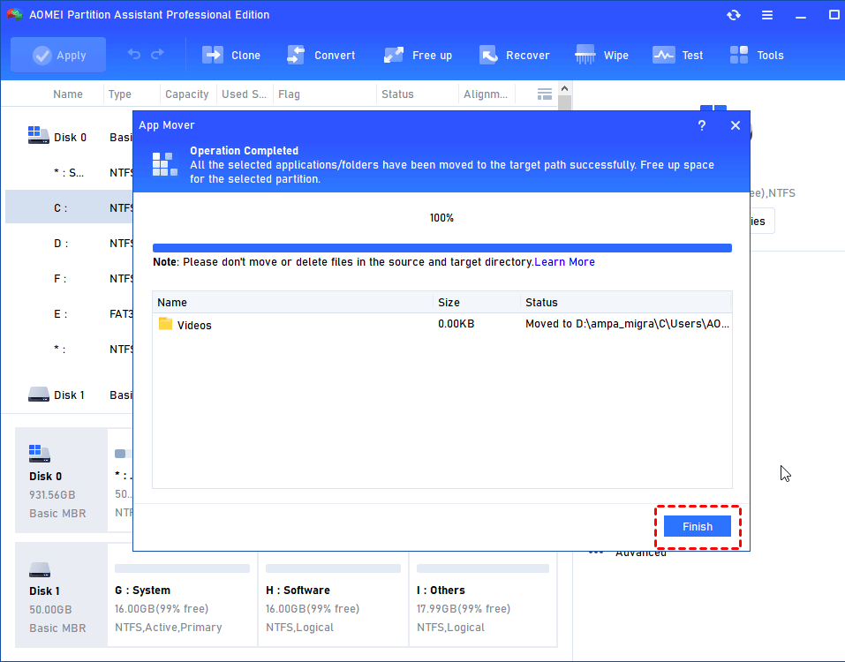Image resolution: width=845 pixels, height=662 pixels.
Task: Open the Recover menu
Action: [514, 55]
